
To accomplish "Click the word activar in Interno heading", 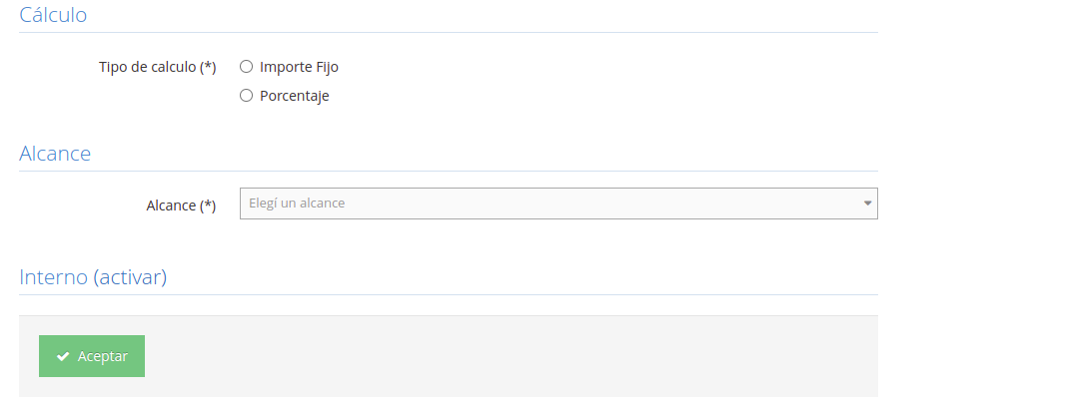I will pos(130,277).
